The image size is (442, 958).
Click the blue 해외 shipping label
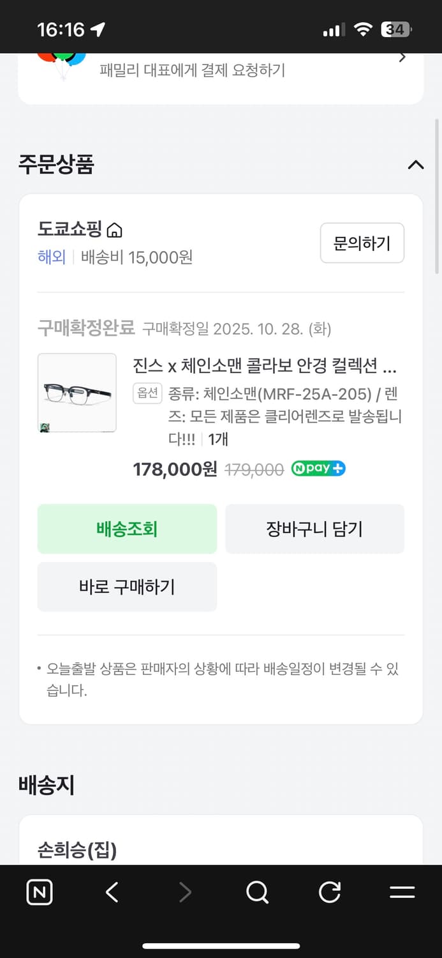pyautogui.click(x=51, y=257)
